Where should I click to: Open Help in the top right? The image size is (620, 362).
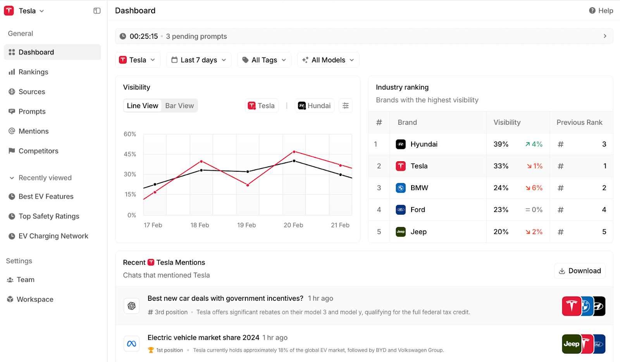click(601, 10)
